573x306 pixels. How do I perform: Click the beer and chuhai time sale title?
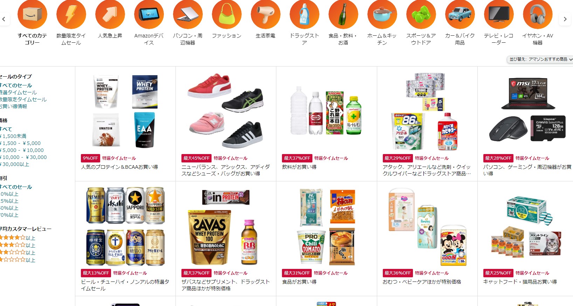tap(125, 285)
